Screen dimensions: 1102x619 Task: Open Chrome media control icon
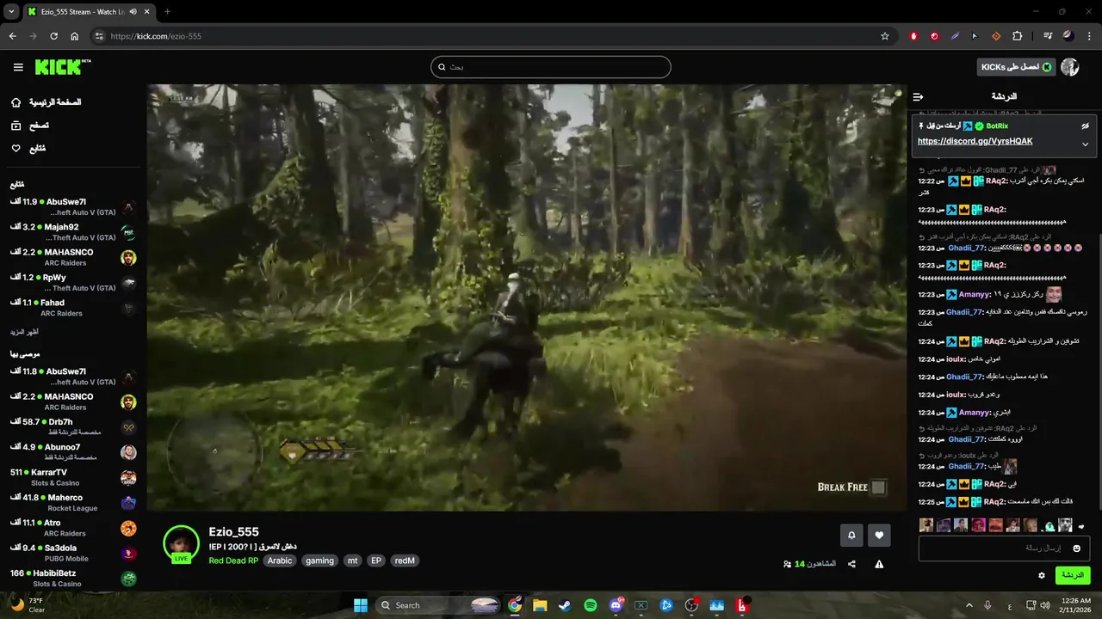pyautogui.click(x=1048, y=36)
